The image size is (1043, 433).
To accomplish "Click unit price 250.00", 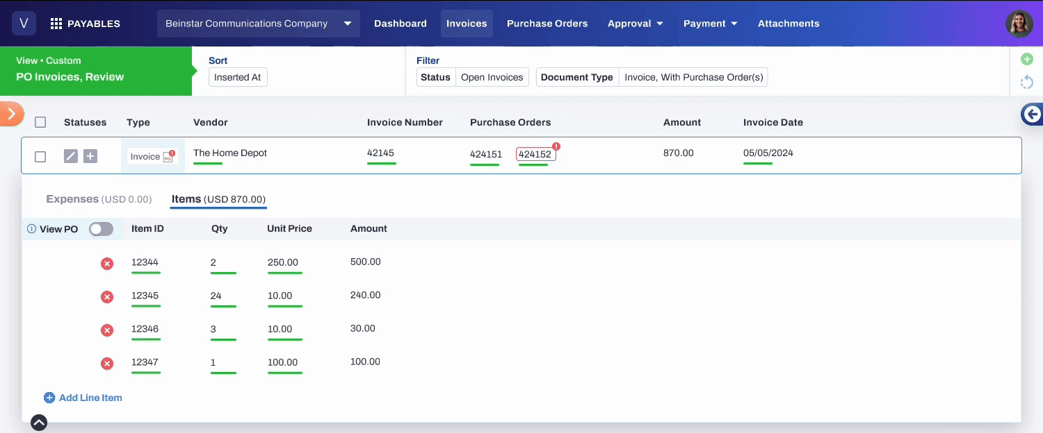I will click(283, 262).
